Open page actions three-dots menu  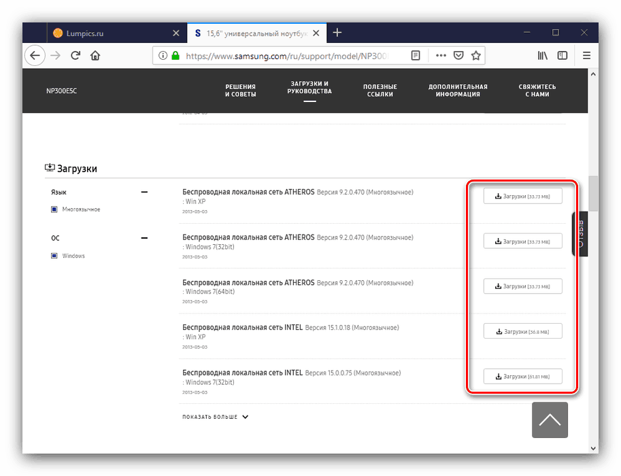tap(441, 56)
